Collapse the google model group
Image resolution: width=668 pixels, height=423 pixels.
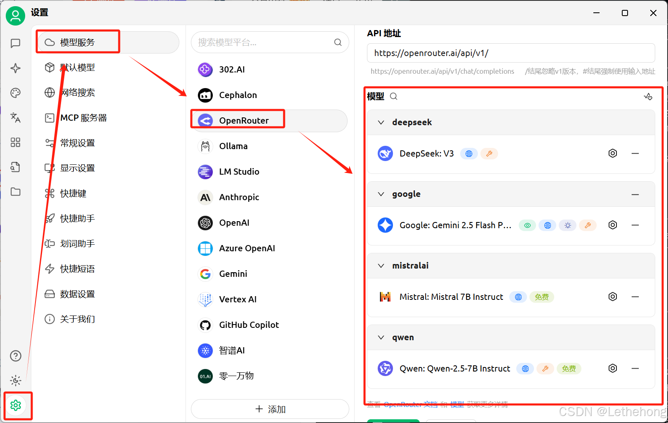381,194
